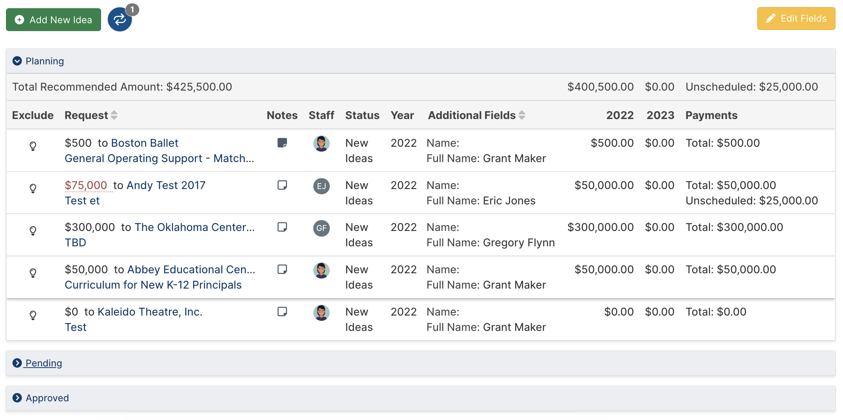This screenshot has width=843, height=420.
Task: Open the empty note icon for Andy Test 2017
Action: click(x=282, y=185)
